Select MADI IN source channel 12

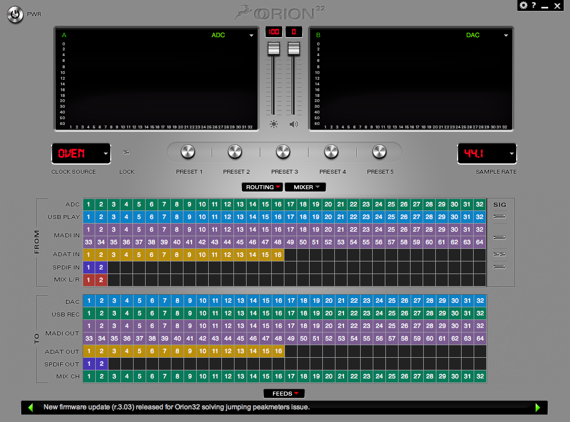(x=227, y=230)
